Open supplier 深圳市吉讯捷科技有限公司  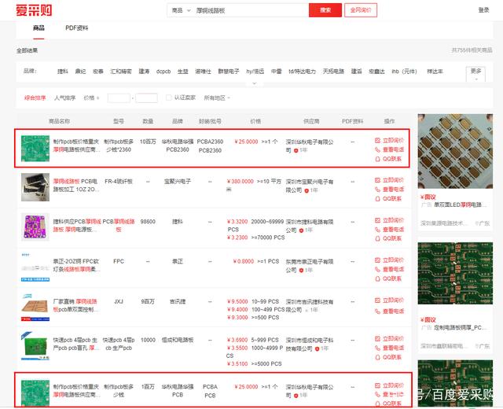[x=309, y=306]
